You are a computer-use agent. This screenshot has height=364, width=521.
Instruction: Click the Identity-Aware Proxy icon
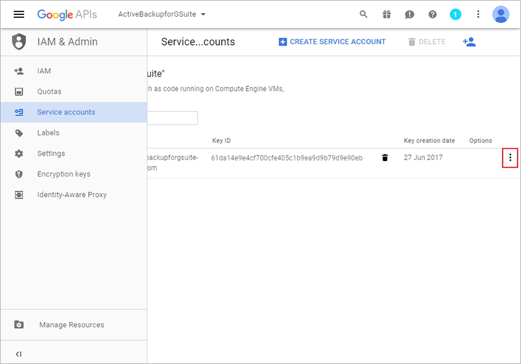tap(19, 195)
